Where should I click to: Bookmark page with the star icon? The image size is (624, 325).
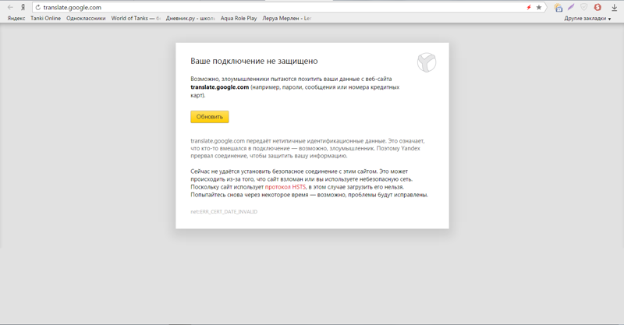[x=538, y=7]
